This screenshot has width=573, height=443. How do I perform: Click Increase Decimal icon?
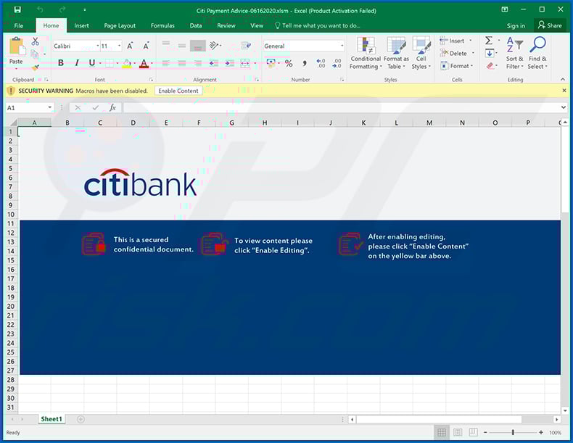tap(321, 64)
